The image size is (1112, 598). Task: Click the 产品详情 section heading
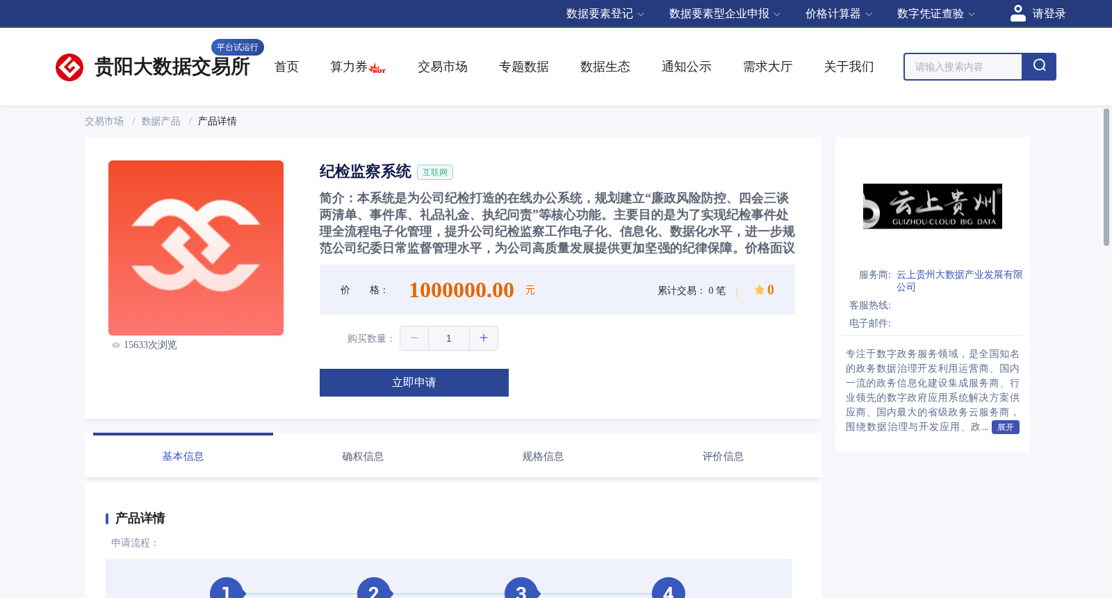140,518
